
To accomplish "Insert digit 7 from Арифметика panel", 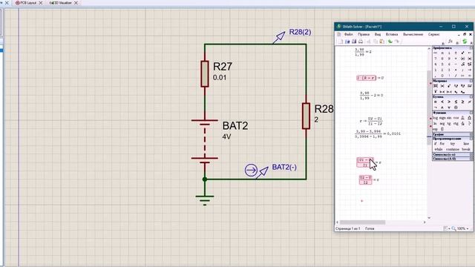I will [x=436, y=59].
